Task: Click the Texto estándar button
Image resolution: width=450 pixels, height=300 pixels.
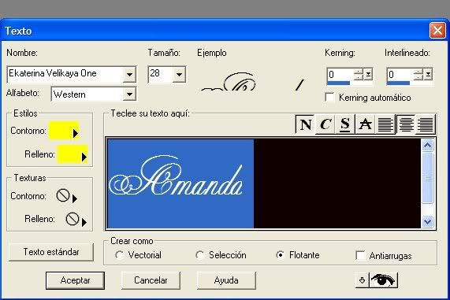Action: pyautogui.click(x=51, y=252)
